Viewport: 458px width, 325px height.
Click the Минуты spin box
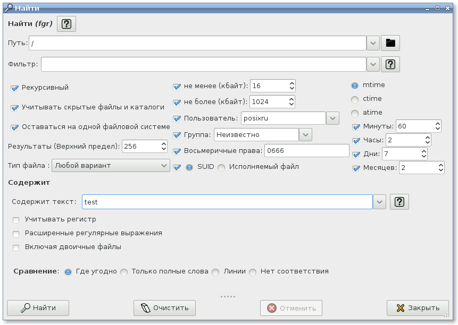(x=418, y=126)
